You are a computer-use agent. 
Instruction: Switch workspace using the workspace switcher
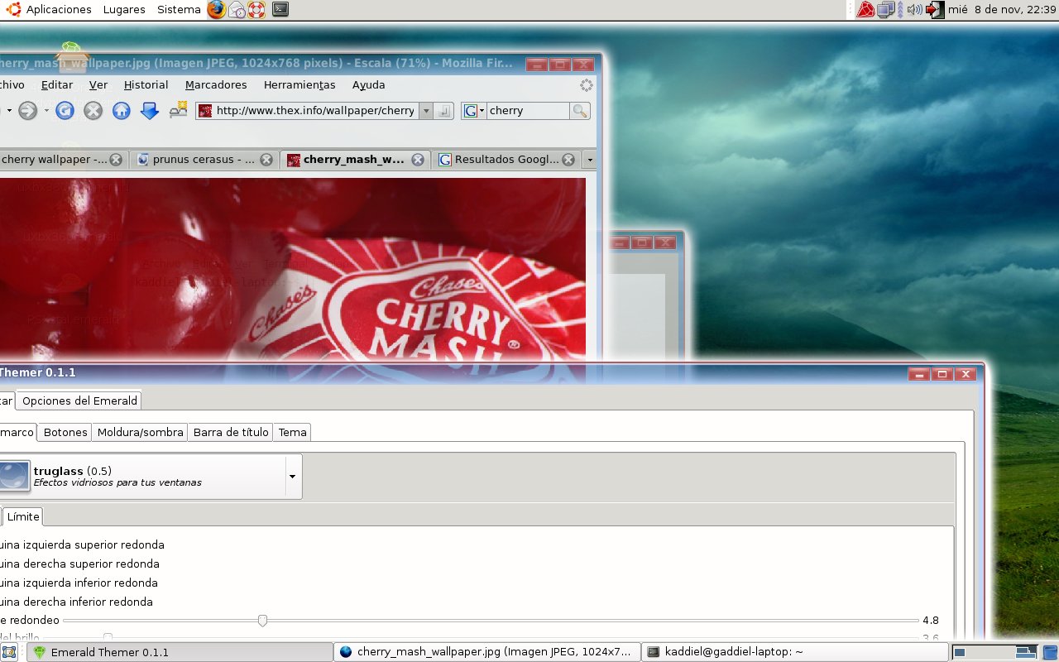[994, 652]
